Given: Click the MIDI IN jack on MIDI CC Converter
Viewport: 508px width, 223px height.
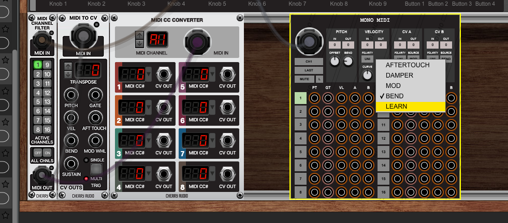Looking at the screenshot, I should [x=197, y=42].
